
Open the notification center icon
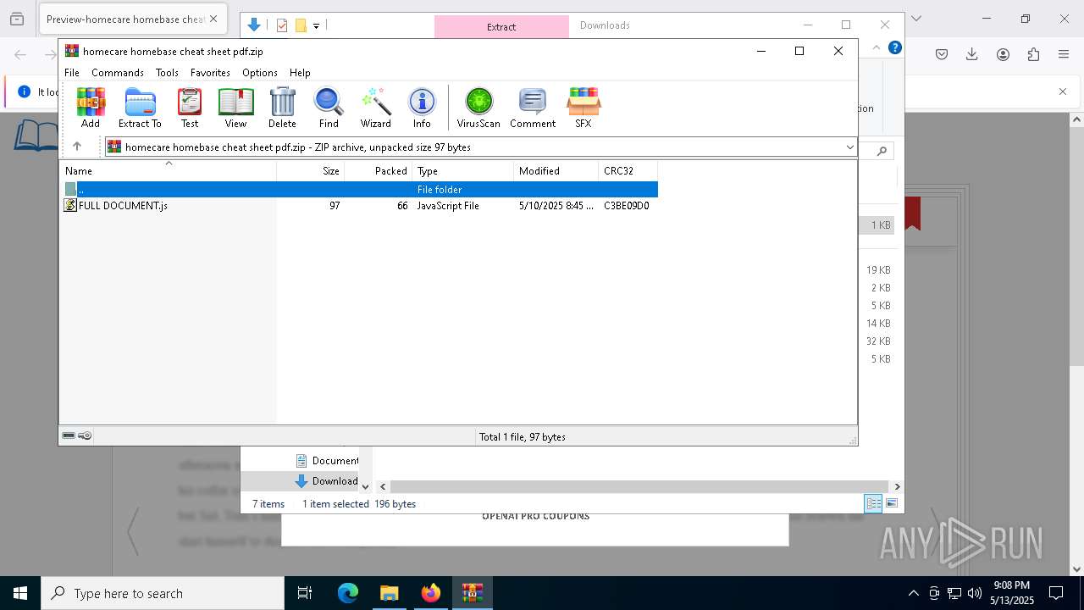click(1056, 593)
